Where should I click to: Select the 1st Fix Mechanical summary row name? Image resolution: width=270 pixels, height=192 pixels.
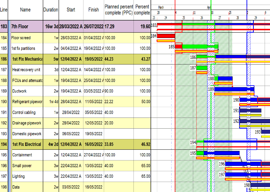tap(26, 59)
